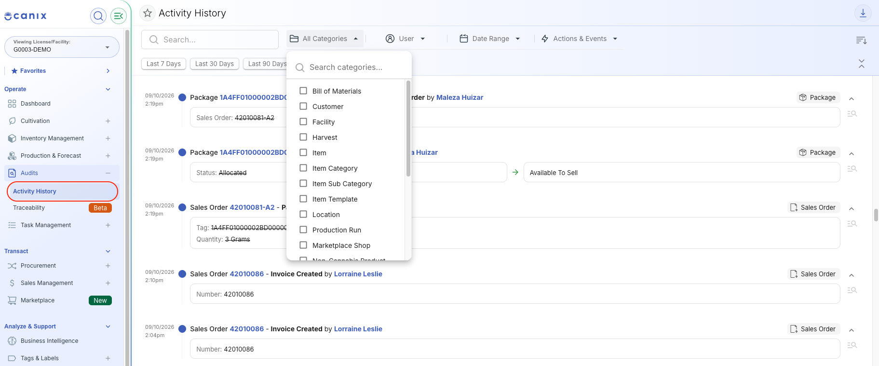Open the License/Facility G0003-DEMO dropdown
Screen dimensions: 879x366
(62, 47)
